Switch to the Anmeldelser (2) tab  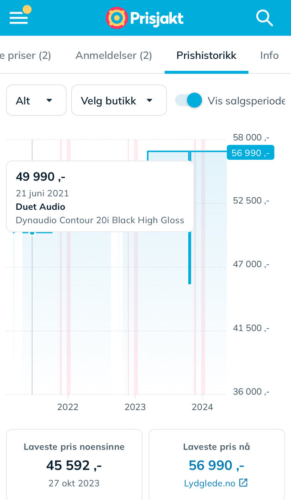114,56
